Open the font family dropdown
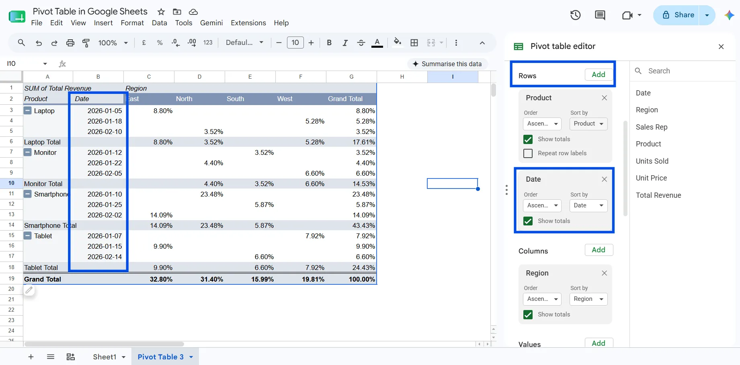The image size is (740, 365). (x=244, y=43)
